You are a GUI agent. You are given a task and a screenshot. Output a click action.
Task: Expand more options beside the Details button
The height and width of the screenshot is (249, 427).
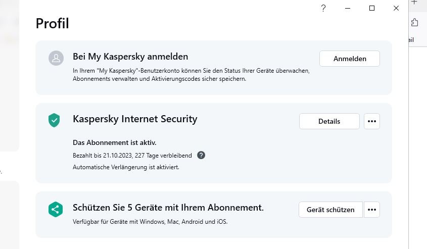[372, 121]
